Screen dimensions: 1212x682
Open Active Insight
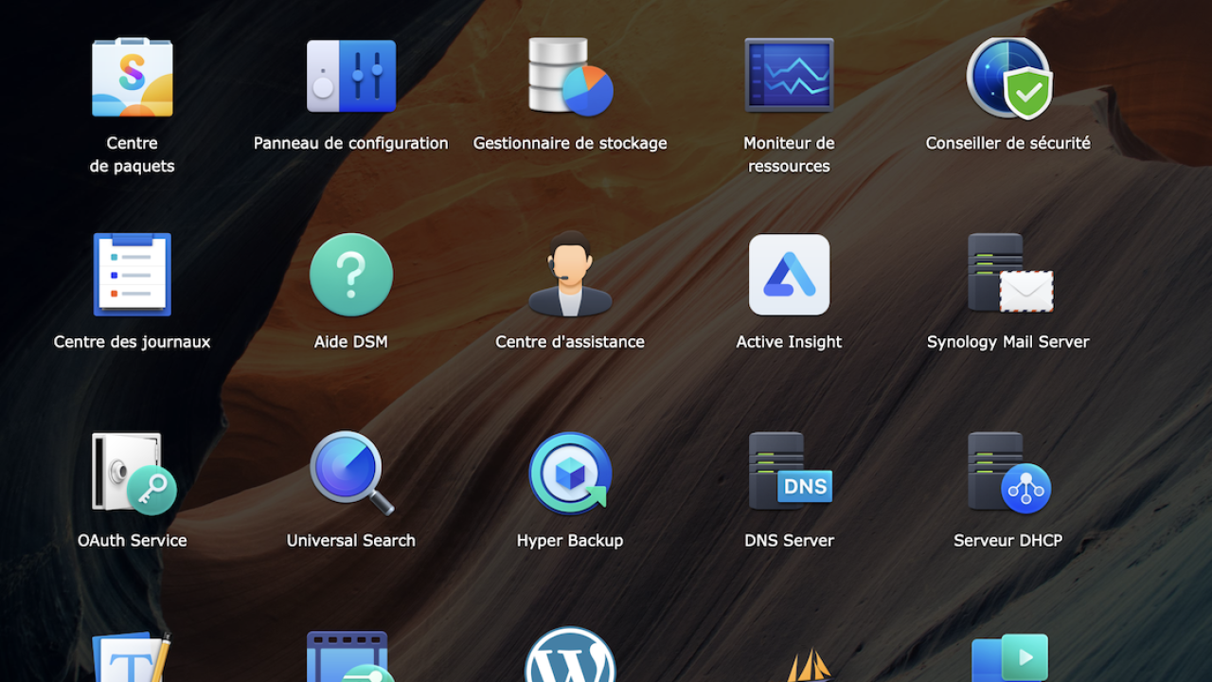point(789,275)
